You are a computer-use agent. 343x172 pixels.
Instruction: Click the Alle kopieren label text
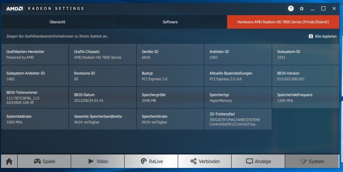tap(325, 36)
